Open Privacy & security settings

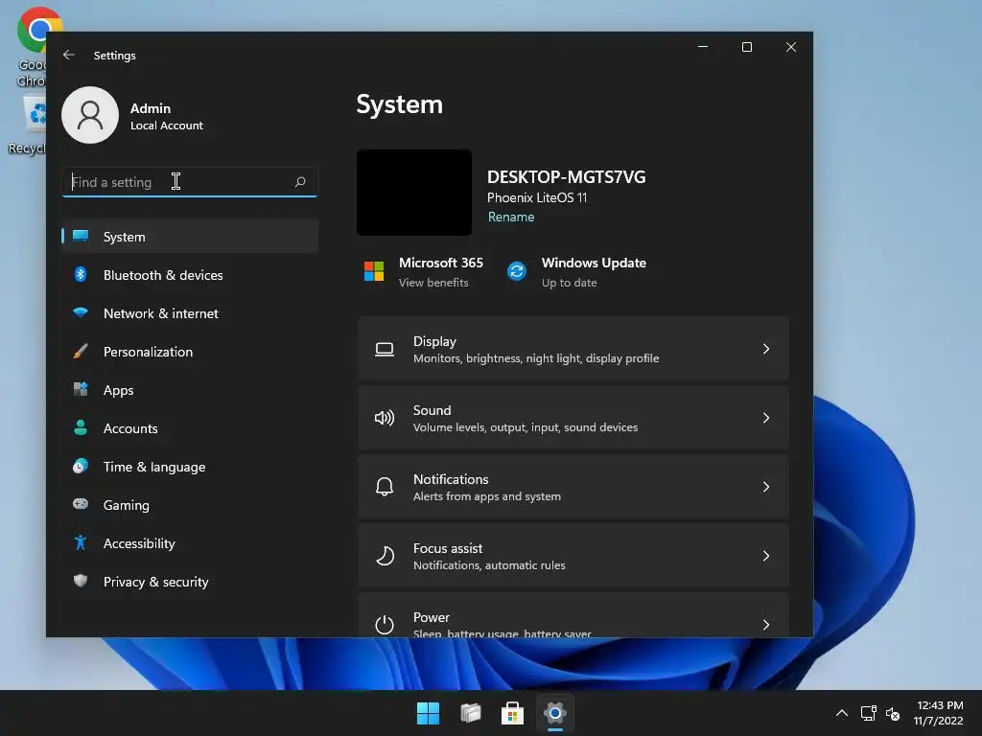[190, 582]
